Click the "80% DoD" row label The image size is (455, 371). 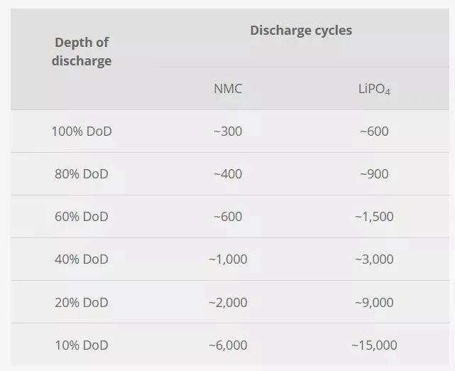pyautogui.click(x=82, y=174)
